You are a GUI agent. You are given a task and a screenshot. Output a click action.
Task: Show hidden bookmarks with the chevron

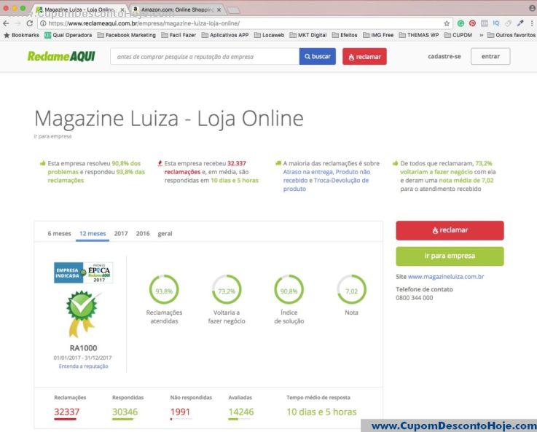click(481, 35)
